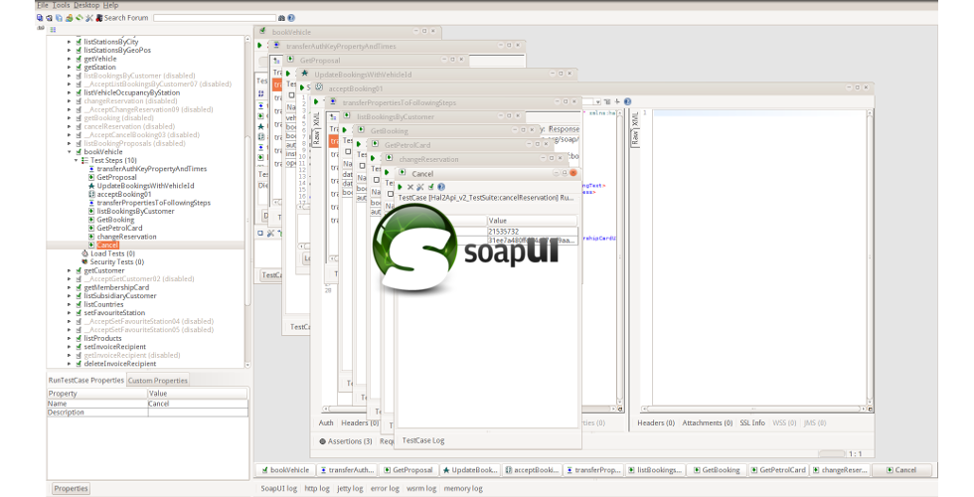Click the X cancel icon in Cancel window toolbar
974x497 pixels.
410,186
